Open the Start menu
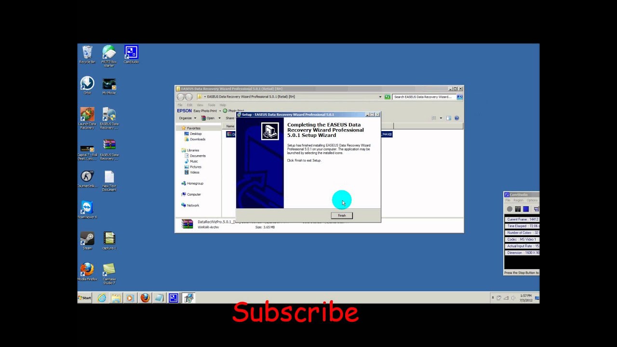This screenshot has width=617, height=347. point(85,298)
